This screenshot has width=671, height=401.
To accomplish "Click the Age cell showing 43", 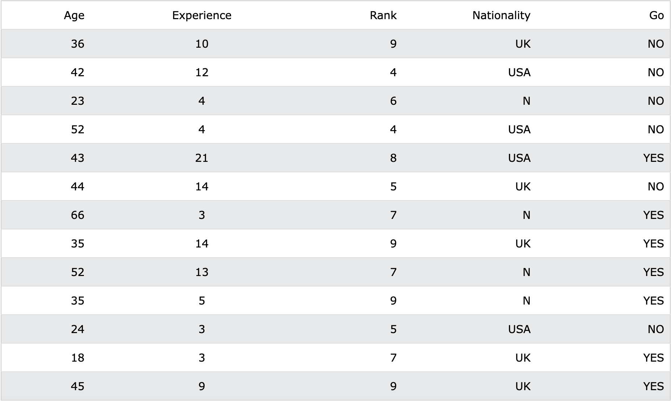I will coord(77,158).
